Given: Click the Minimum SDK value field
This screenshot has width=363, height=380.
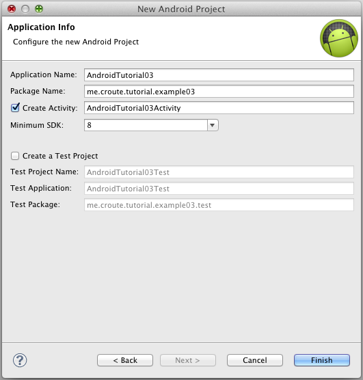Looking at the screenshot, I should pos(146,125).
